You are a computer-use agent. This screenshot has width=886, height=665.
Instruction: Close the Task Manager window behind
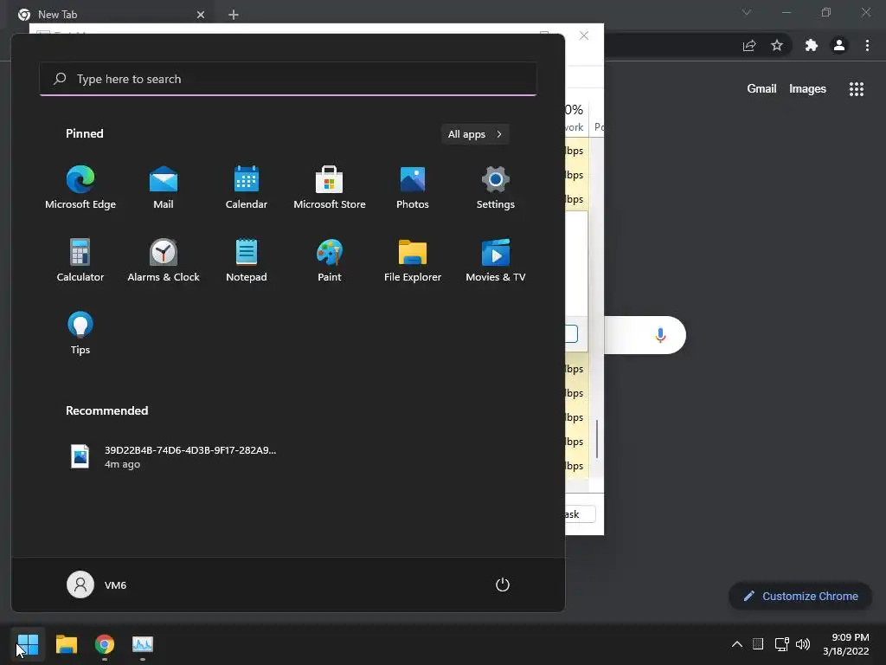click(x=584, y=36)
